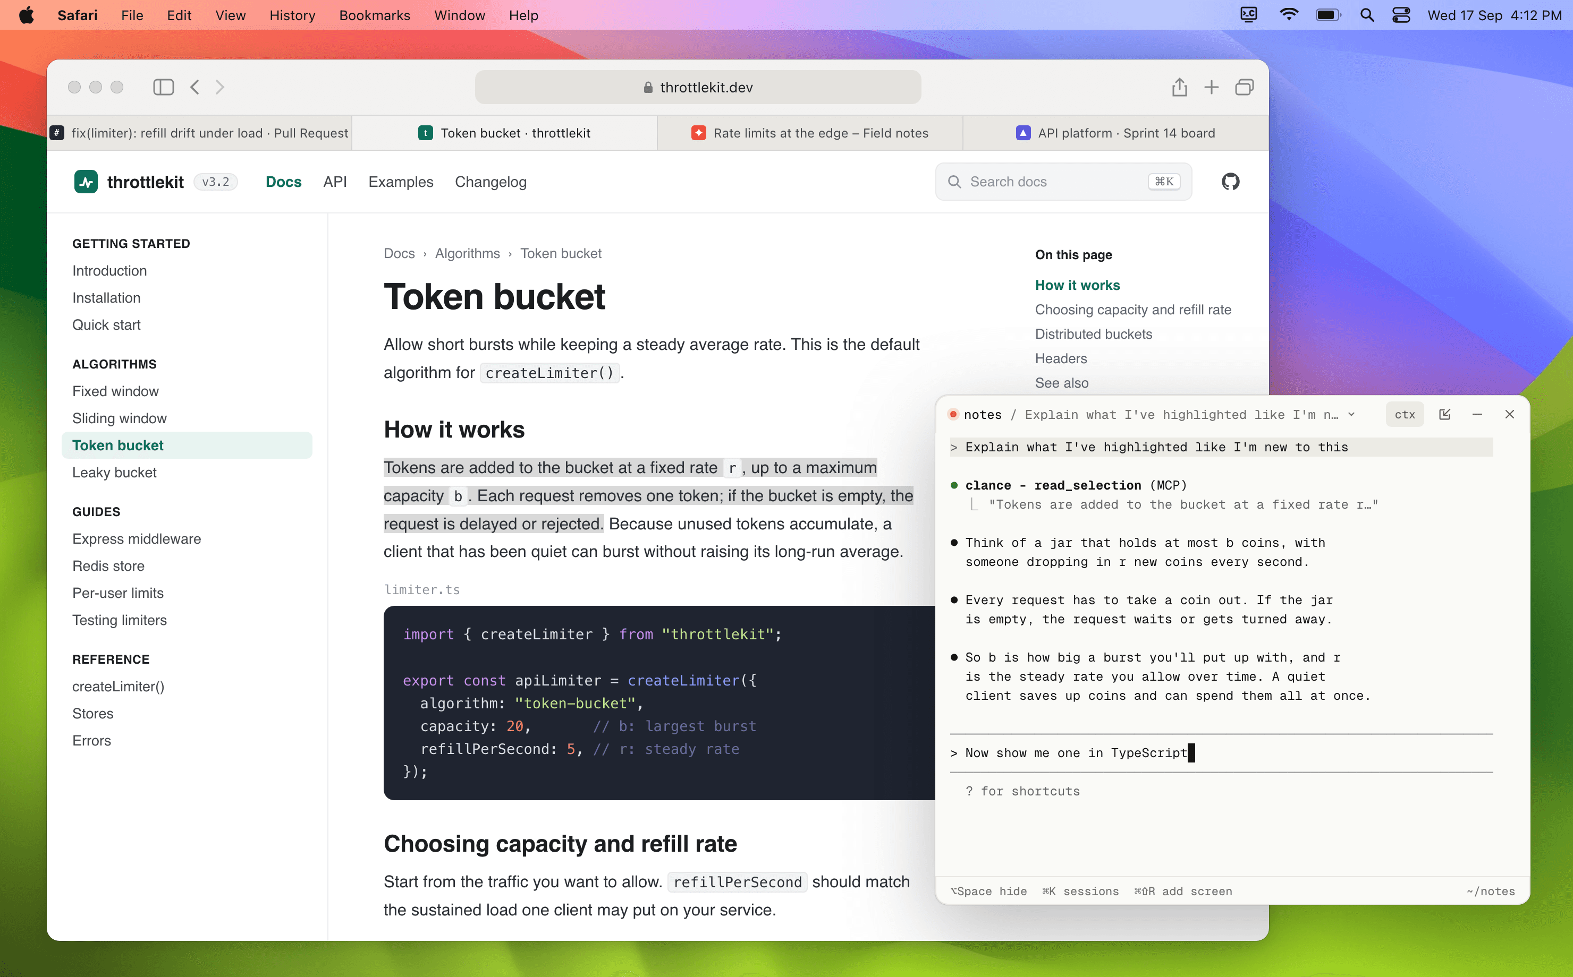
Task: Switch to the Rate limits at the edge tab
Action: click(x=809, y=133)
